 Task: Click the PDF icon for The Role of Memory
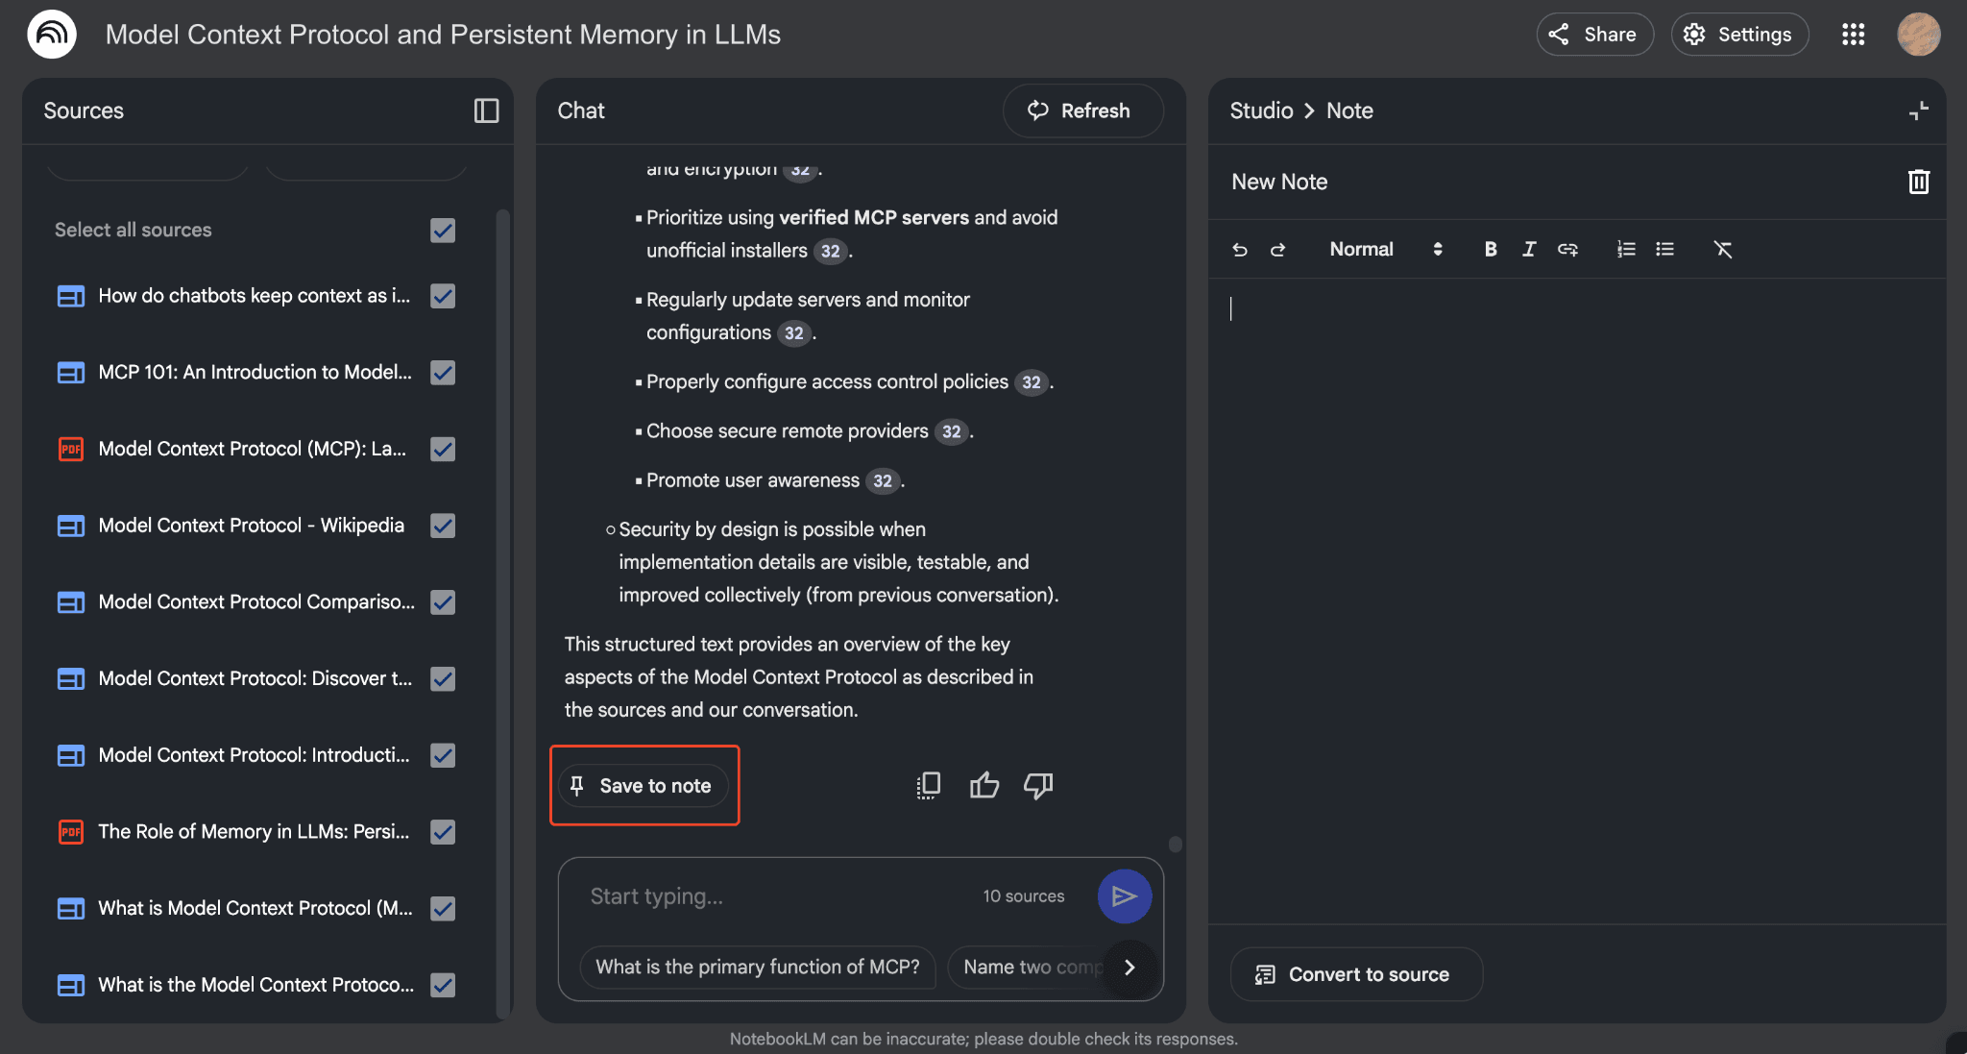(71, 832)
